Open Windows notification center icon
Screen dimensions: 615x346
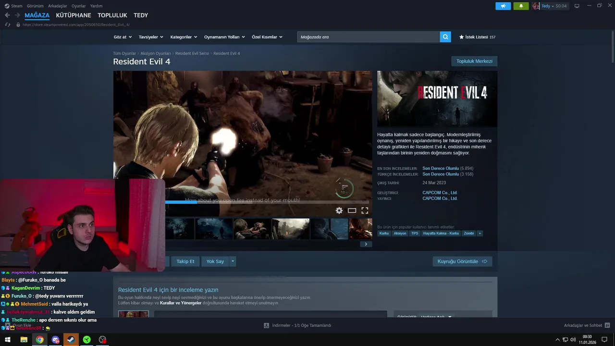point(604,340)
